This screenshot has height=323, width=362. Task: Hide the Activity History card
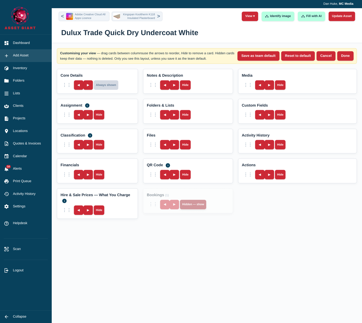(x=280, y=145)
